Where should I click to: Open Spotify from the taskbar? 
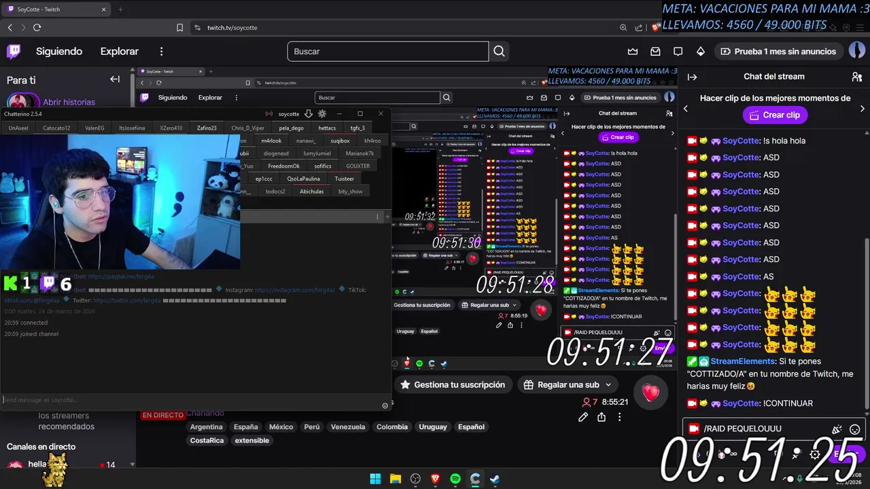tap(455, 479)
